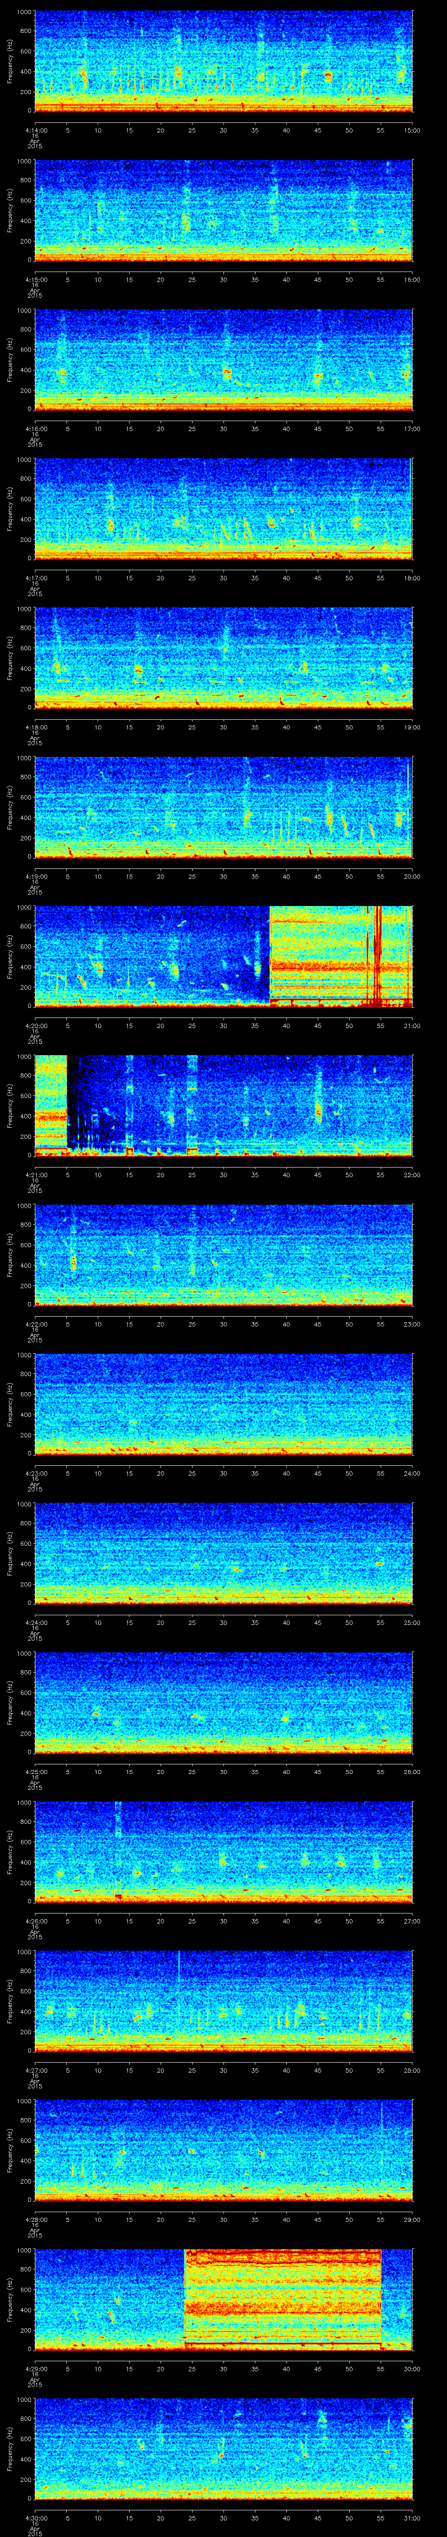
Task: Click the 4:25:00 start time label
Action: coord(35,1772)
